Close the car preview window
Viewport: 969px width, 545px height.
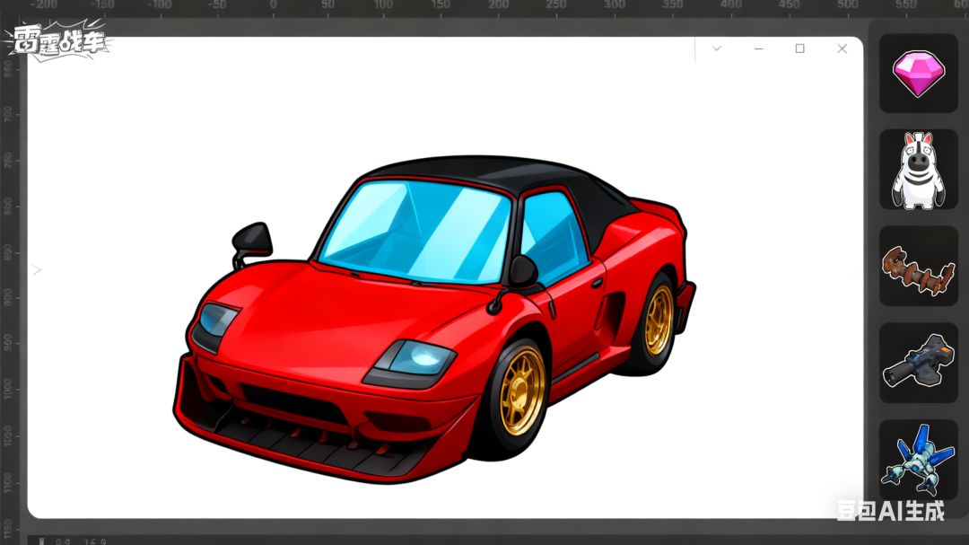coord(842,48)
